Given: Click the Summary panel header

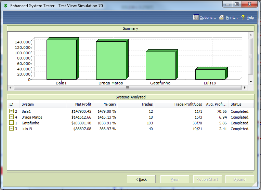Looking at the screenshot, I should pos(131,28).
